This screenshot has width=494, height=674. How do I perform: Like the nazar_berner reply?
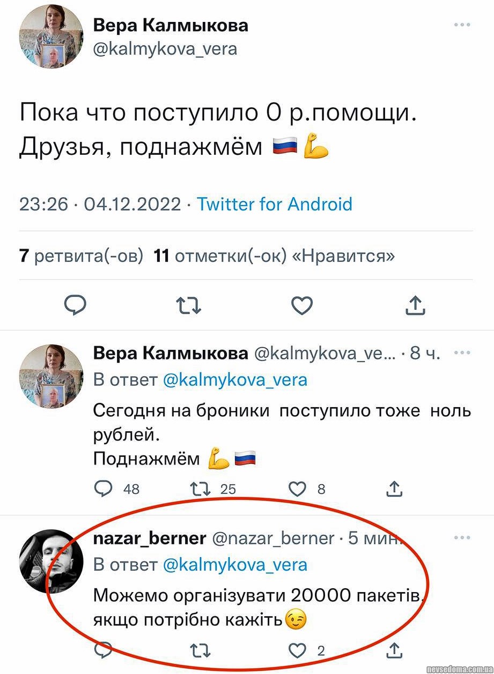297,650
